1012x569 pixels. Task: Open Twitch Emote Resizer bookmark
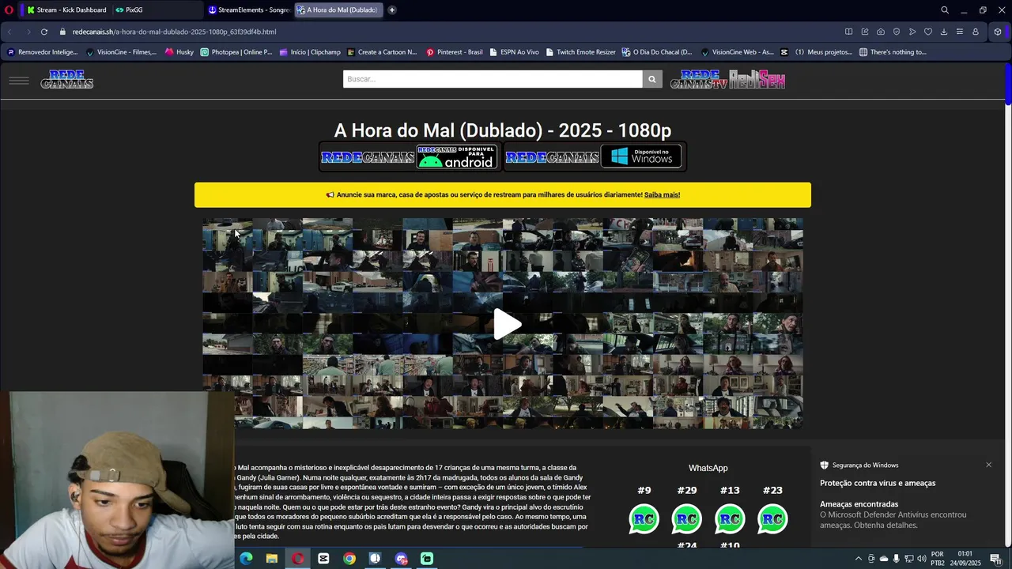[580, 52]
